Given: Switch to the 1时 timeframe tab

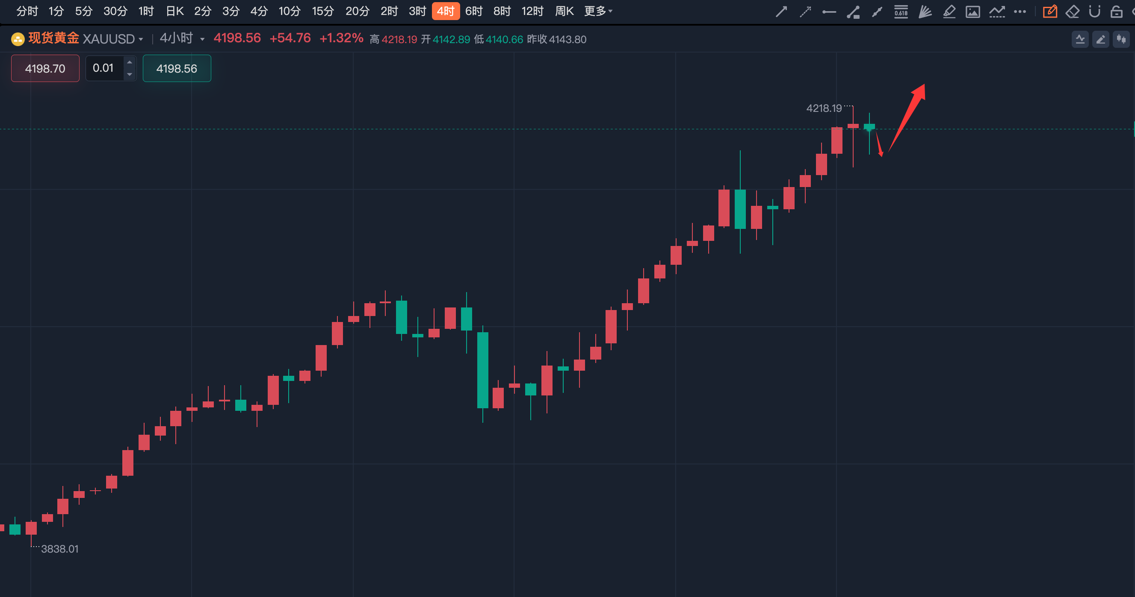Looking at the screenshot, I should [146, 11].
